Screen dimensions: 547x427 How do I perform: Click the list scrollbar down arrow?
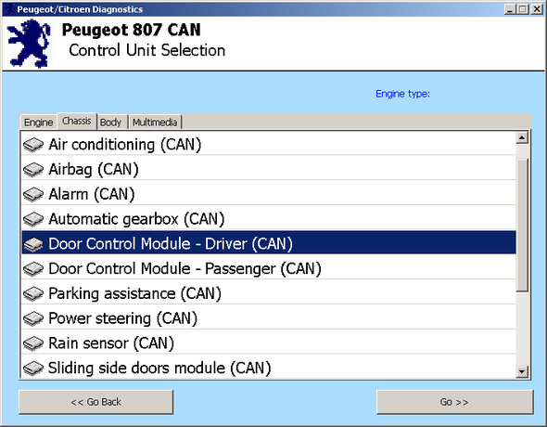(x=522, y=371)
